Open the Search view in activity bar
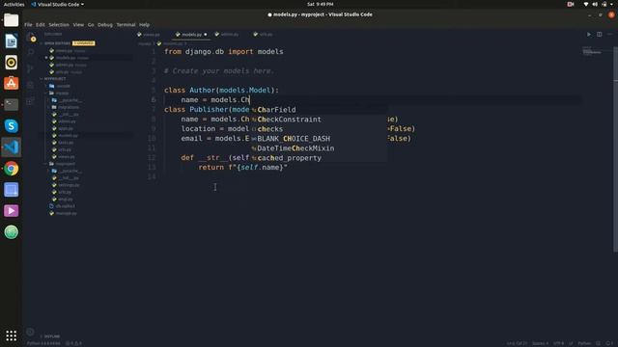The width and height of the screenshot is (618, 347). pyautogui.click(x=30, y=53)
